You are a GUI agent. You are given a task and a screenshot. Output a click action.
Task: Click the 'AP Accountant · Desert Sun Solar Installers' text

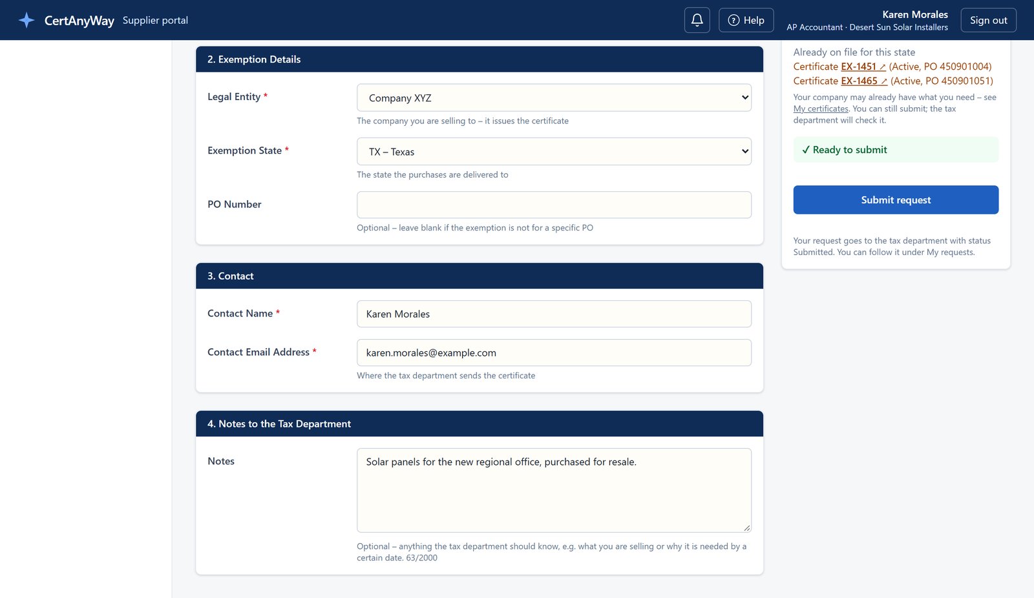(x=867, y=27)
